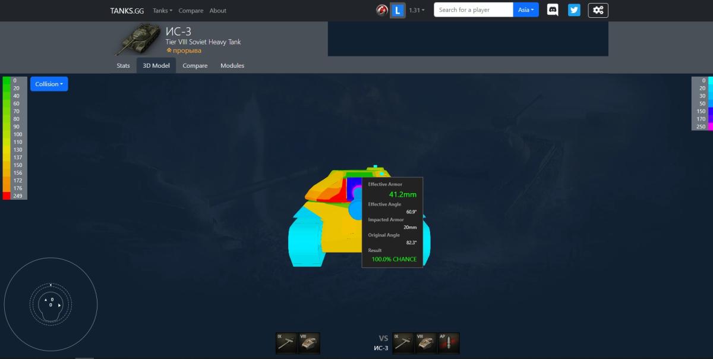Expand the game version 1.31 dropdown
The width and height of the screenshot is (713, 359).
417,10
